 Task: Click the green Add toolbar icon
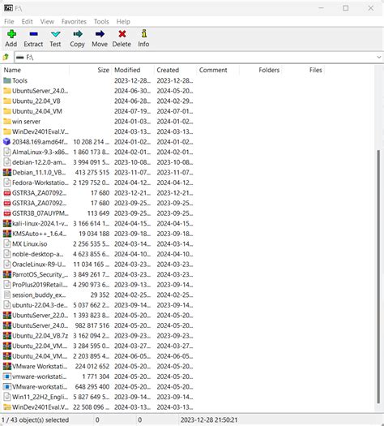11,34
